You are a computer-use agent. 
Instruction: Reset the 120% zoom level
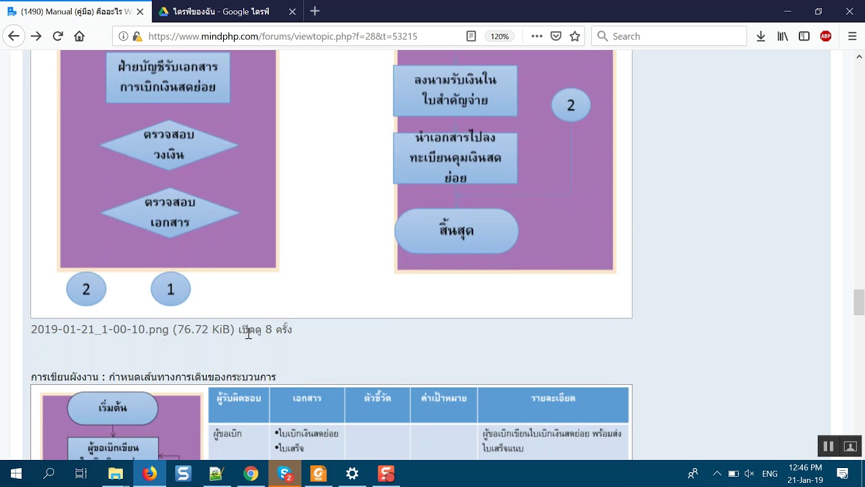coord(499,37)
